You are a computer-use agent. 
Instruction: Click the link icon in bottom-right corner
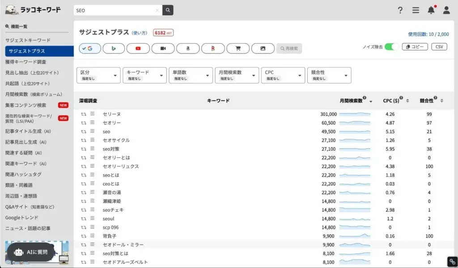[453, 261]
